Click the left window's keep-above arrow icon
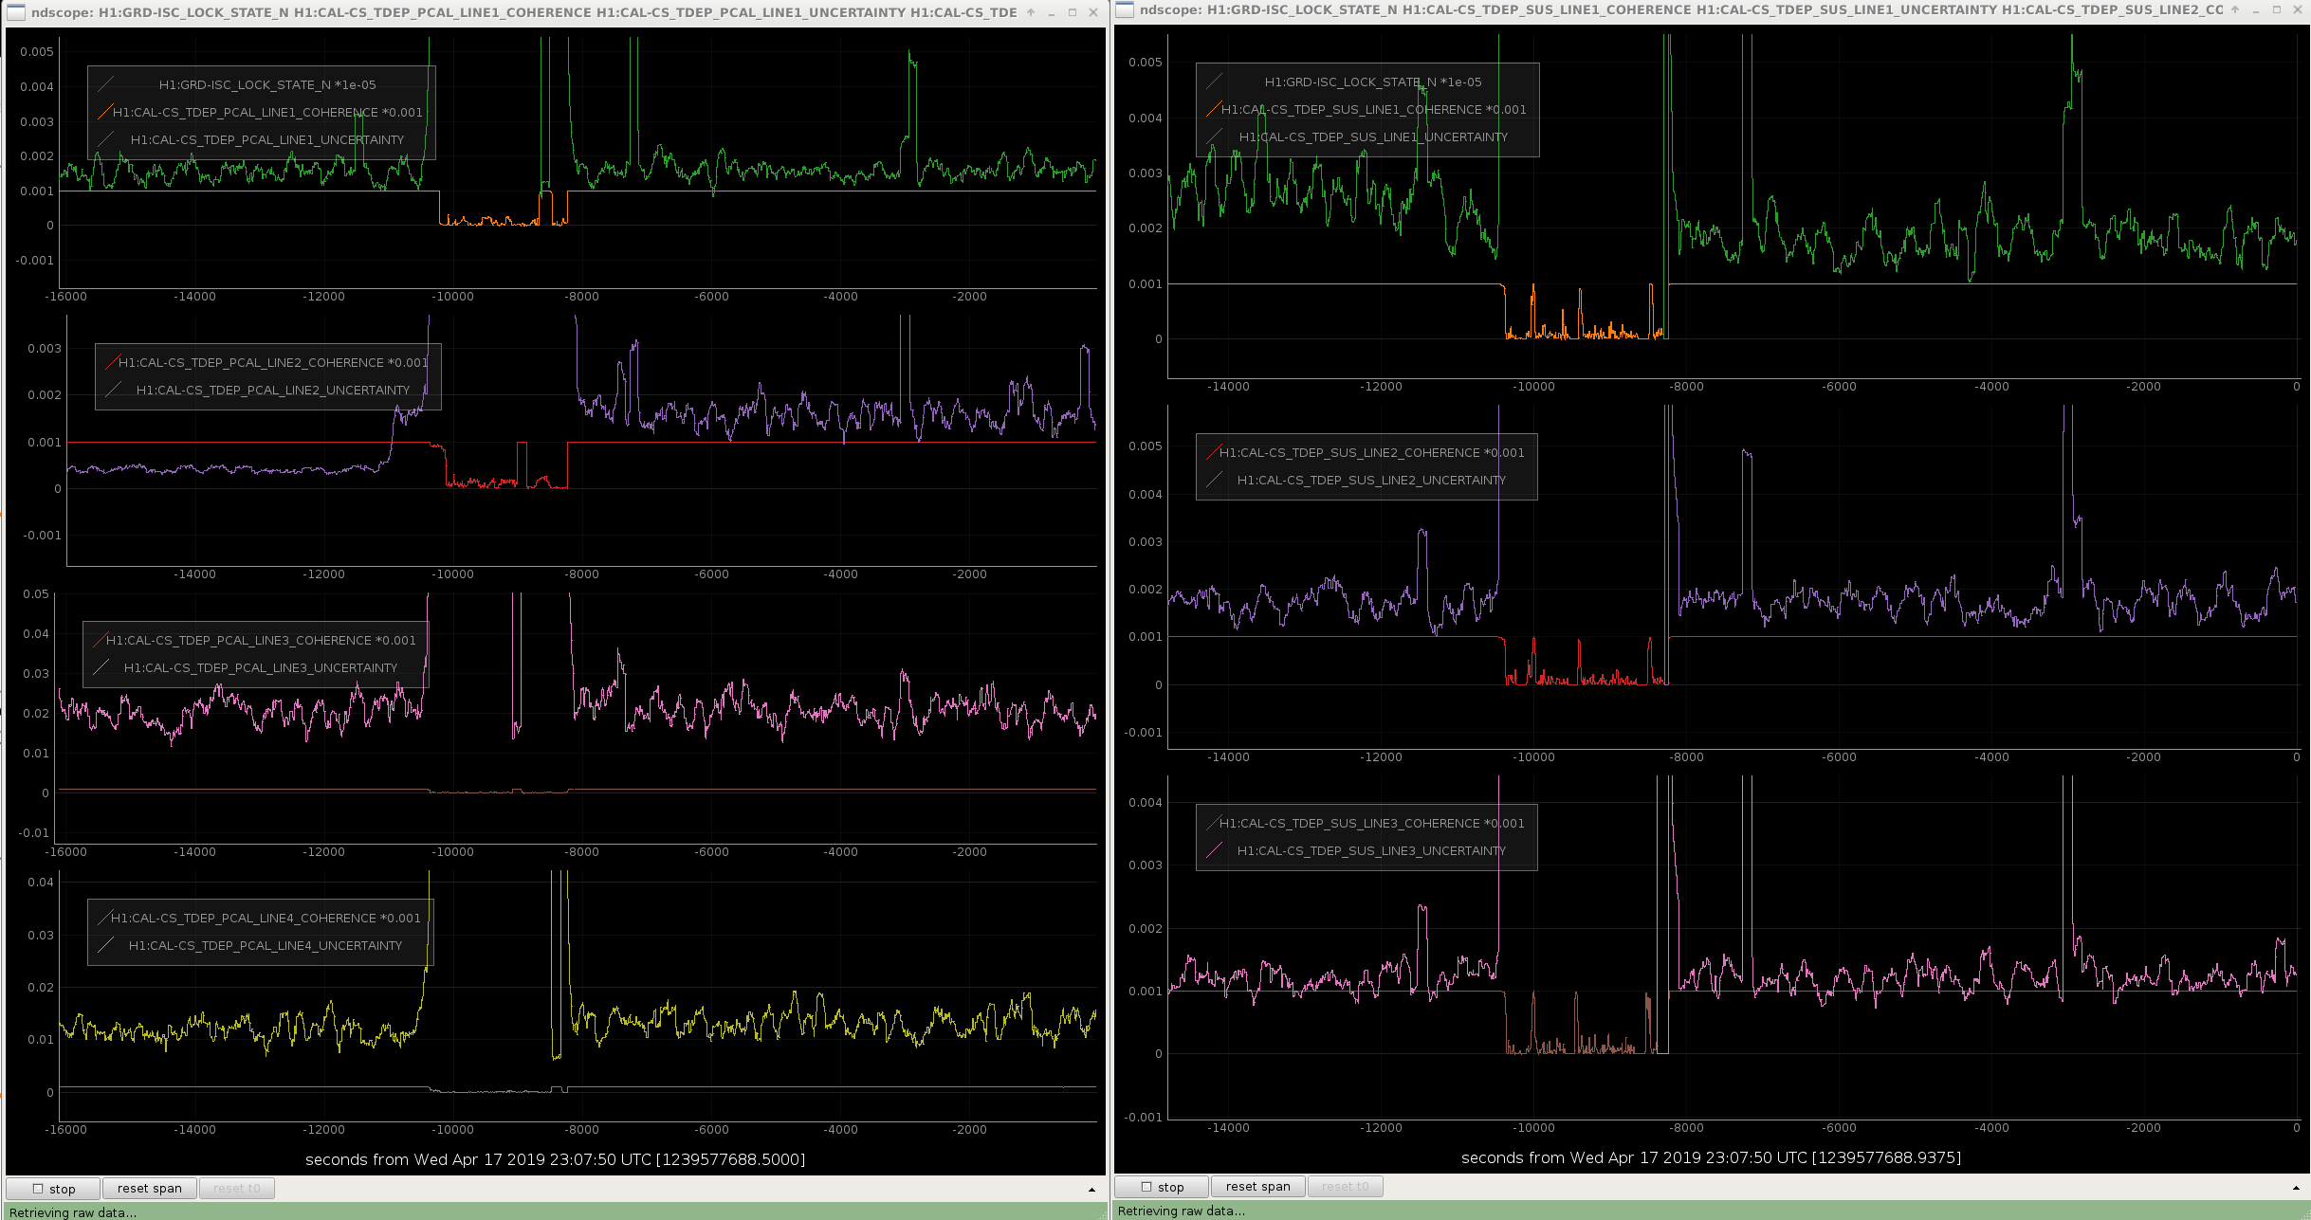The width and height of the screenshot is (2311, 1220). click(1031, 12)
